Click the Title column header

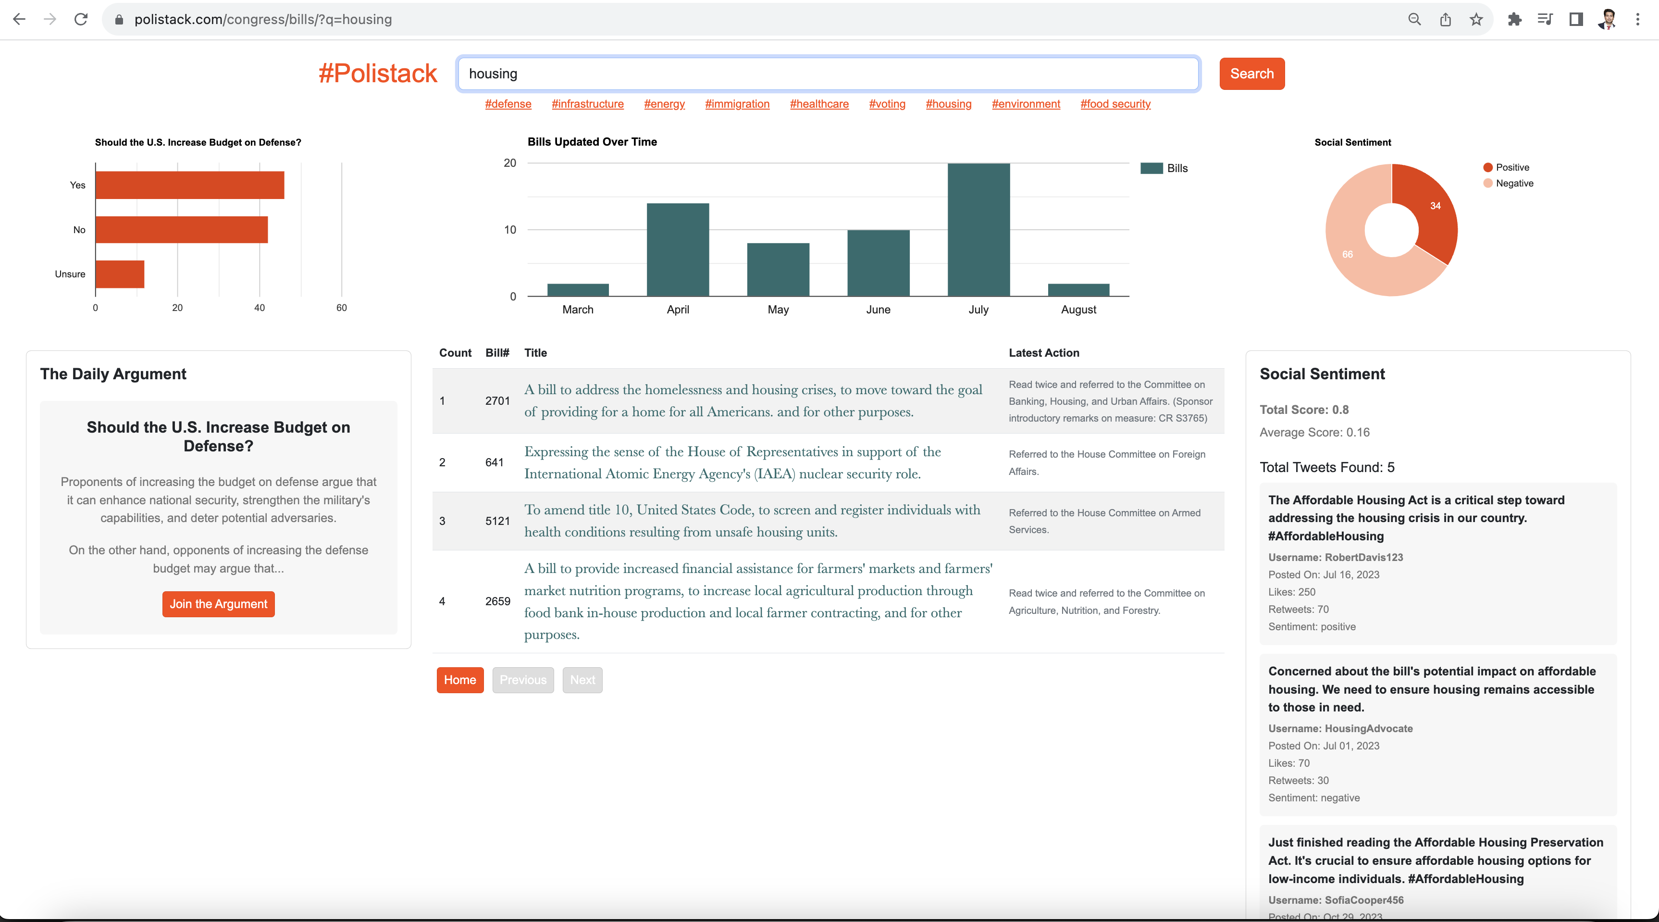pyautogui.click(x=535, y=353)
